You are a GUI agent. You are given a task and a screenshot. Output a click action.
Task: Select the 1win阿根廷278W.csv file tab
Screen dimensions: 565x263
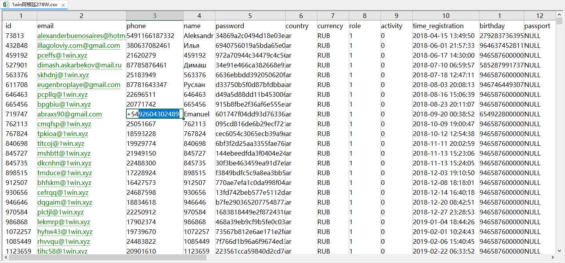pos(34,5)
